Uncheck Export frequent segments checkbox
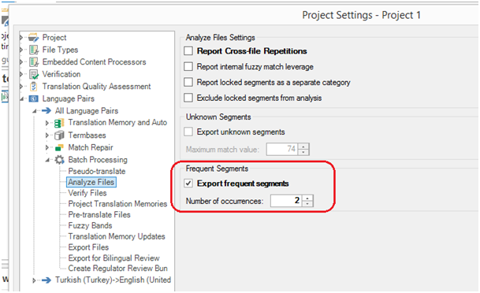The image size is (480, 293). pyautogui.click(x=188, y=184)
